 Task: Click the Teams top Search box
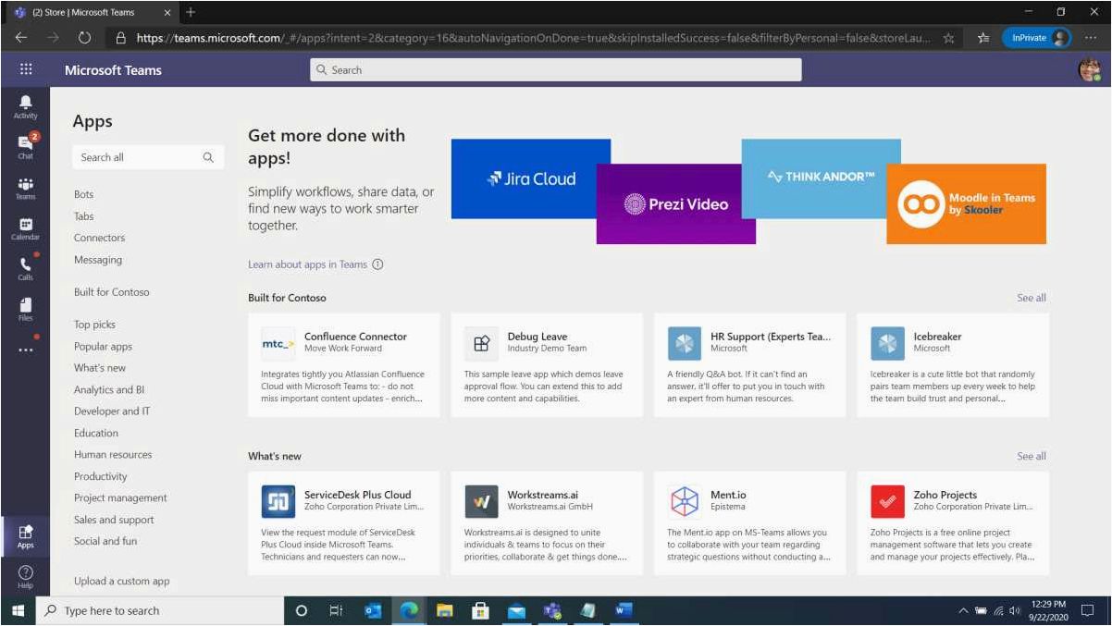(x=556, y=70)
